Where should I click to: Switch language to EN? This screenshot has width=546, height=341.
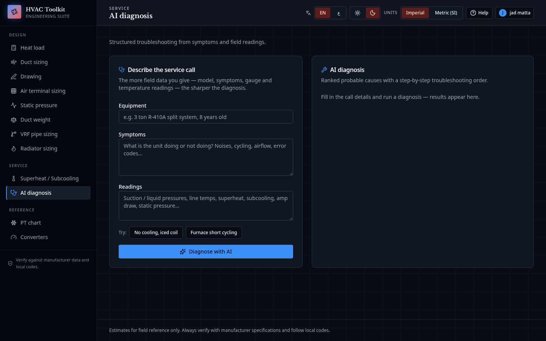pos(323,13)
